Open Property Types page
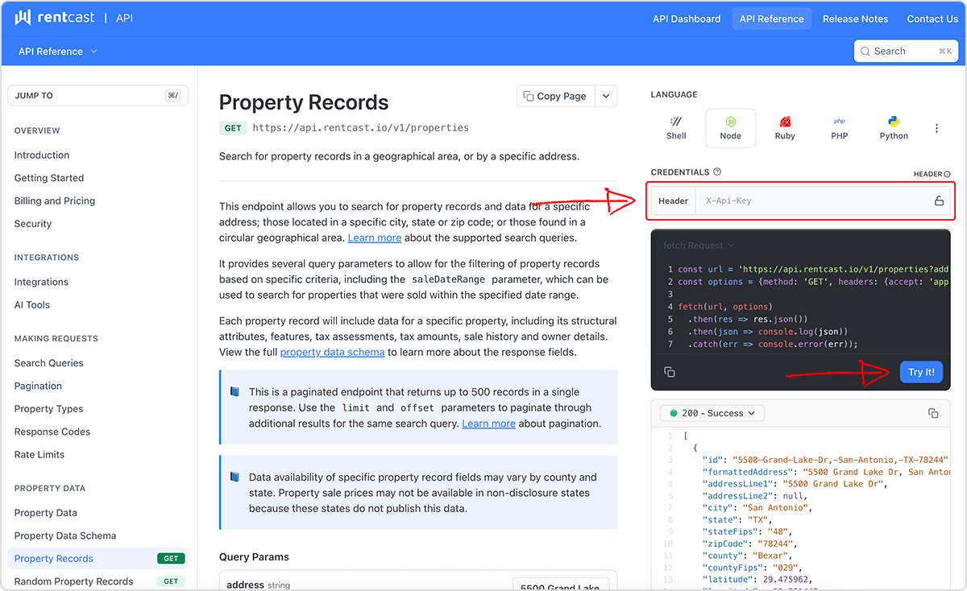Screen dimensions: 967x591 [49, 409]
